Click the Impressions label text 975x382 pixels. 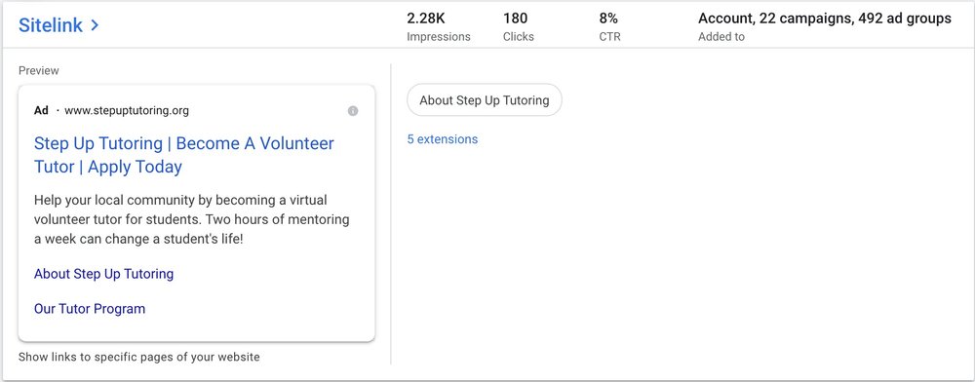pos(439,37)
